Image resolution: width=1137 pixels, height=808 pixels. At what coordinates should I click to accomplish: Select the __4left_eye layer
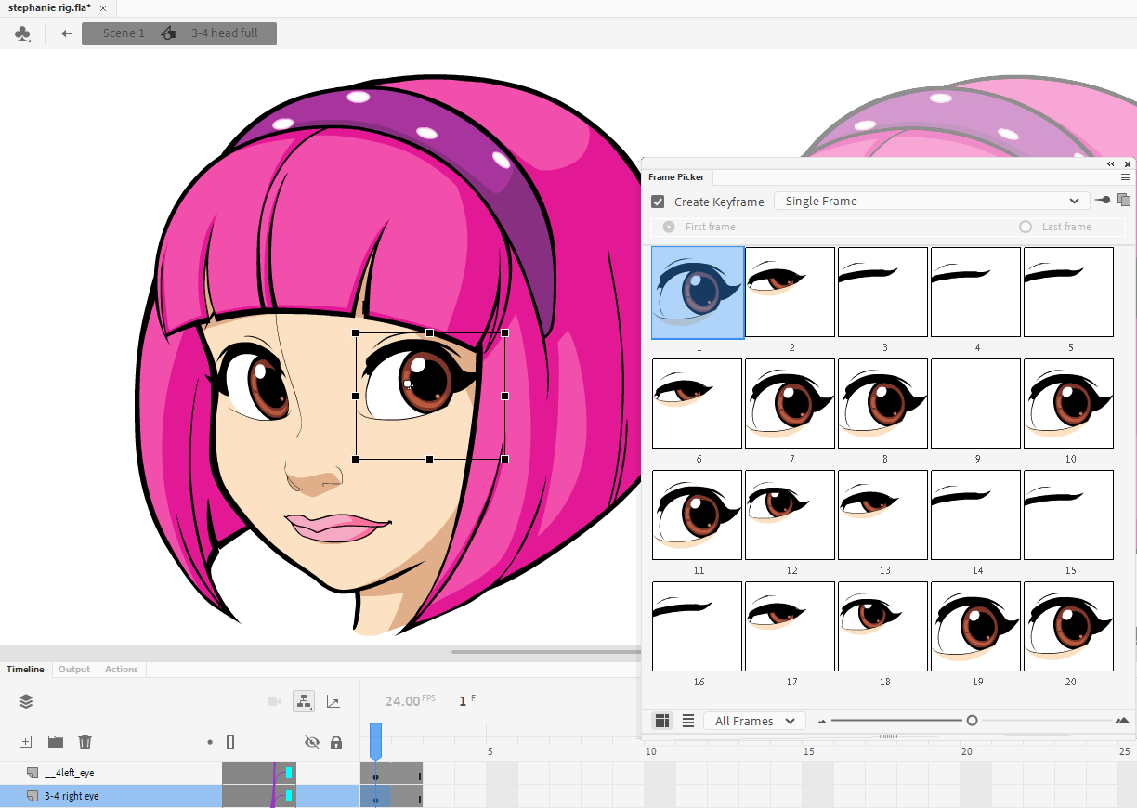[x=69, y=773]
